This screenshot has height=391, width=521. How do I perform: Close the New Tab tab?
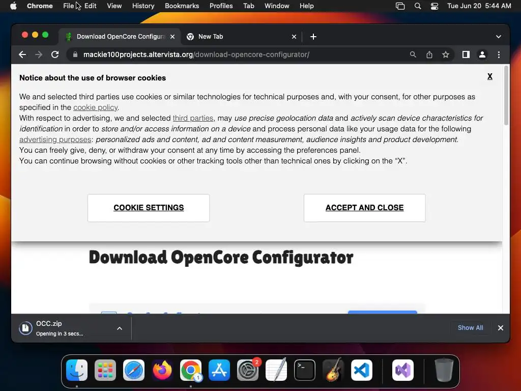click(x=294, y=37)
